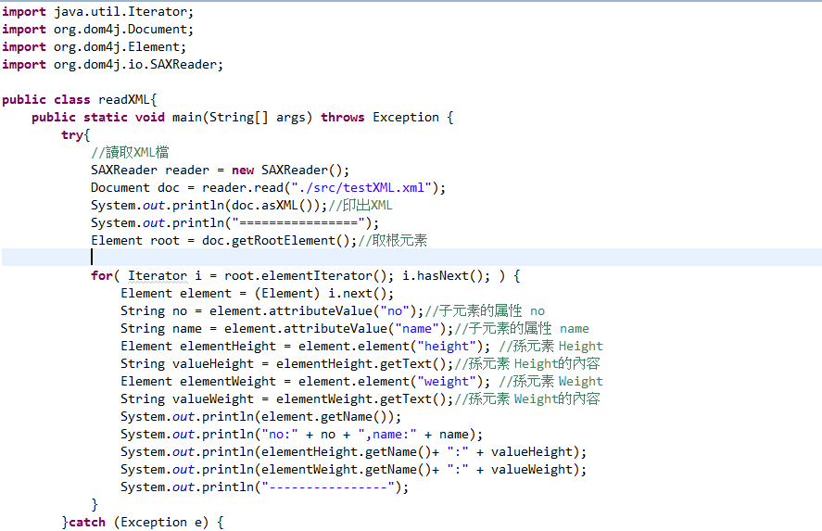Click the "================" string literal
This screenshot has width=822, height=531.
pyautogui.click(x=298, y=223)
